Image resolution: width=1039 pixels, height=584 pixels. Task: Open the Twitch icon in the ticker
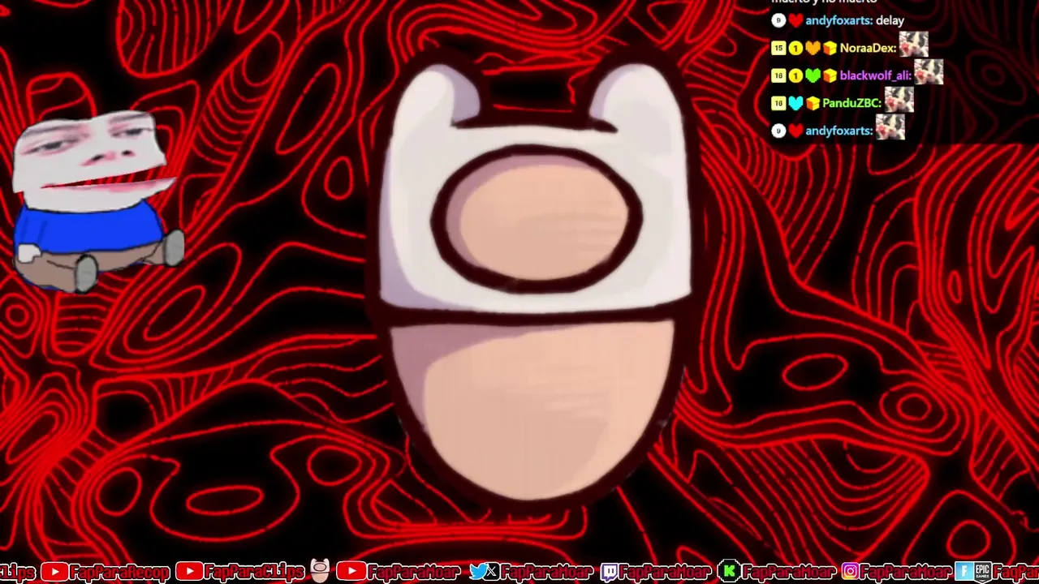point(609,572)
